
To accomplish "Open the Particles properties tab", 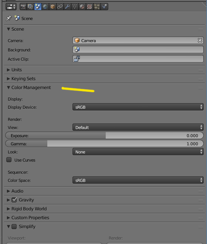I will [x=97, y=7].
